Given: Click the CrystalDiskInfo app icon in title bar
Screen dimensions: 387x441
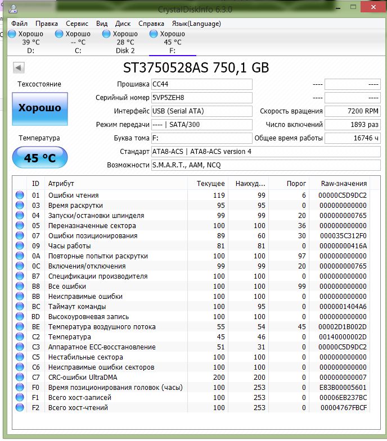Looking at the screenshot, I should tap(13, 9).
